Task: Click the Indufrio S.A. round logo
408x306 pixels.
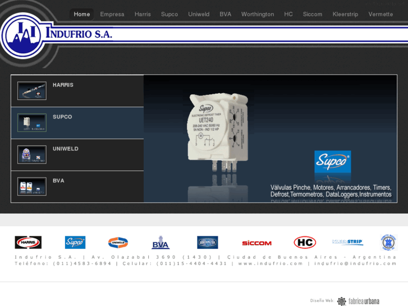Action: 22,36
